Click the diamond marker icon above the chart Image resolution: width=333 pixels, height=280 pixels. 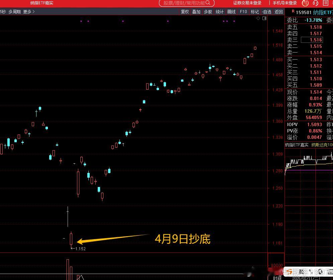click(258, 18)
